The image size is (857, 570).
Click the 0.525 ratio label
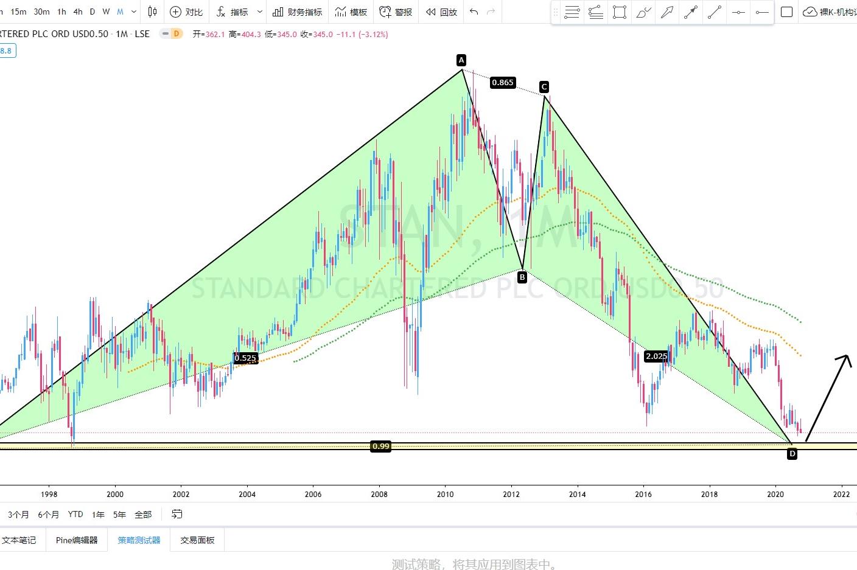[245, 358]
